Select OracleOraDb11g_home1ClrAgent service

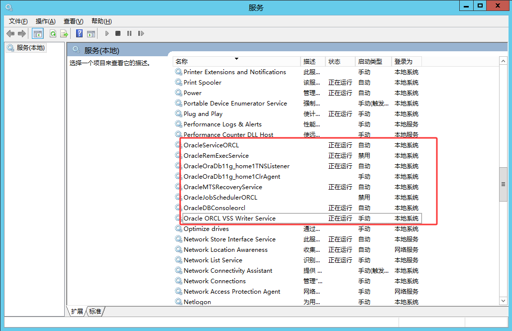click(x=298, y=176)
